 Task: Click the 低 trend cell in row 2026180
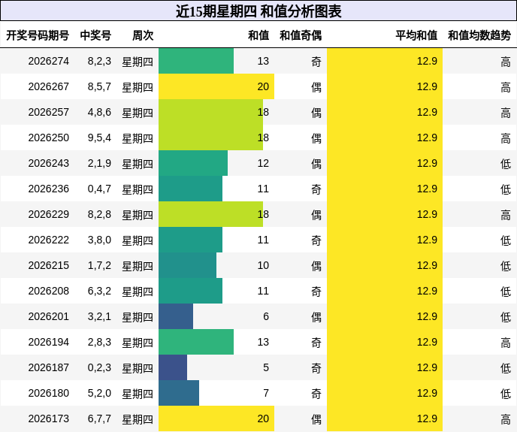pos(506,394)
